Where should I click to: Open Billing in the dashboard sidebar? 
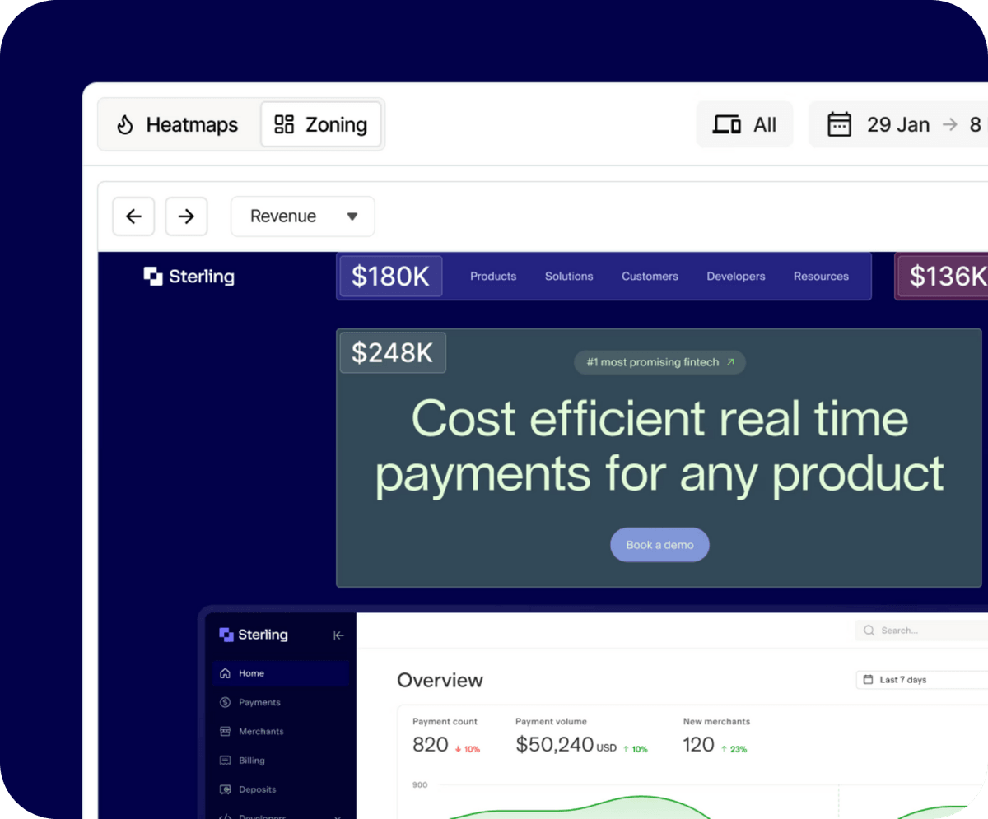point(281,761)
